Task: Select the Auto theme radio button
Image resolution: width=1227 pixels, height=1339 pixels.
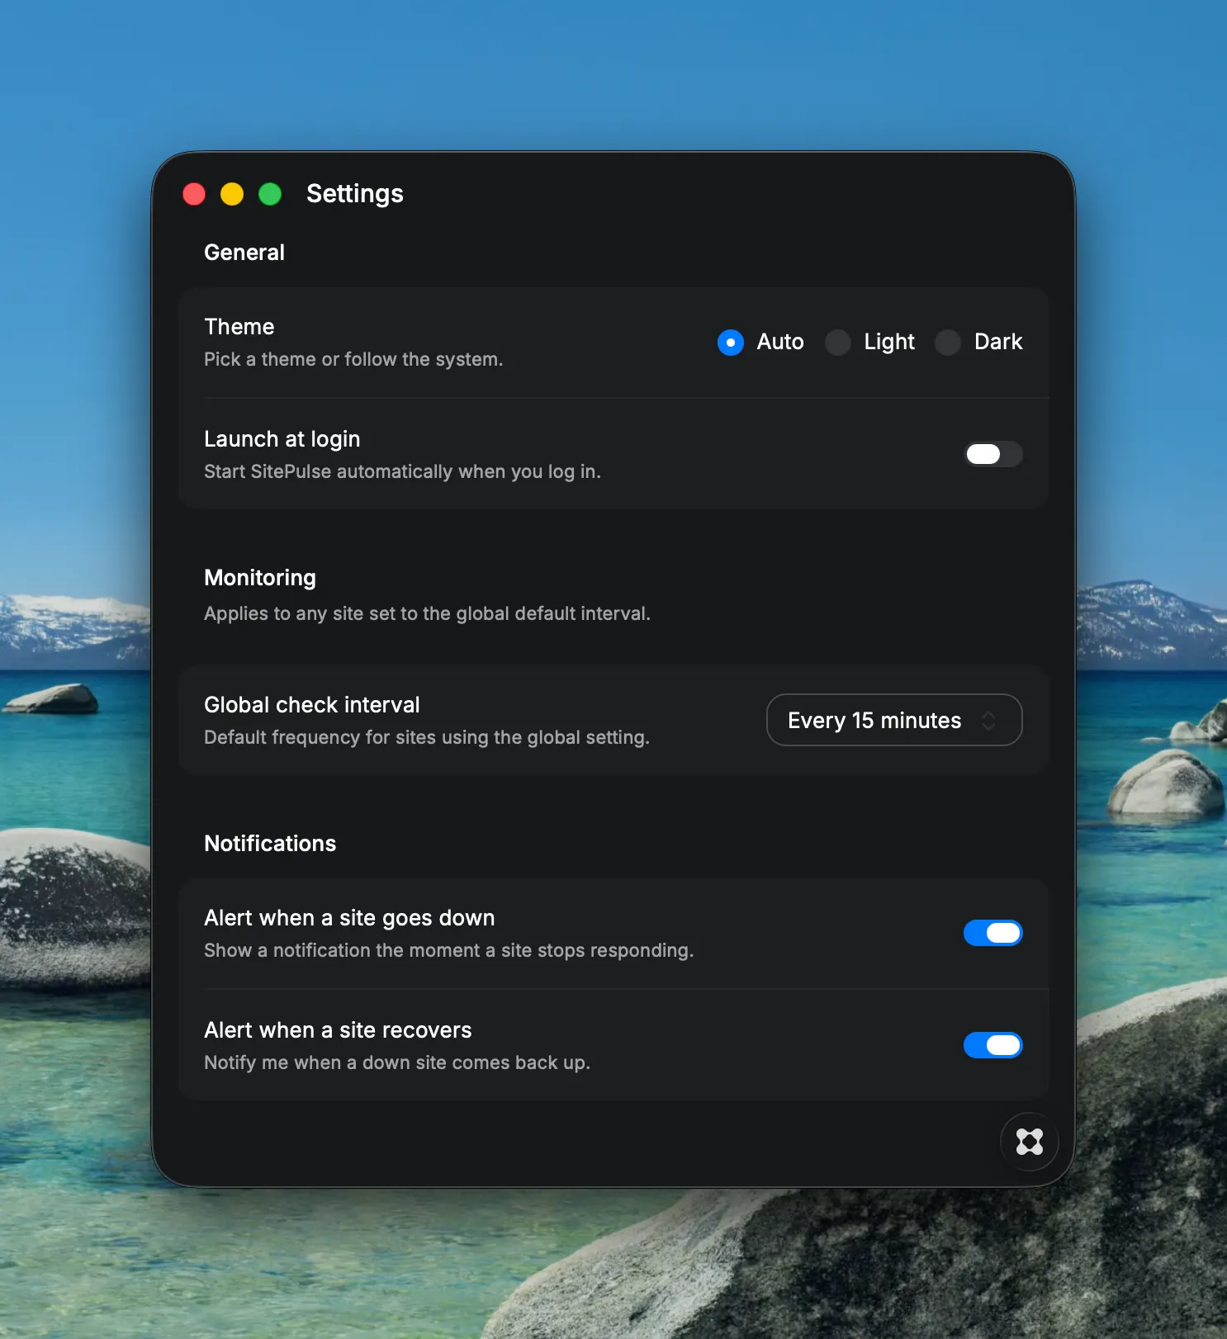Action: click(731, 342)
